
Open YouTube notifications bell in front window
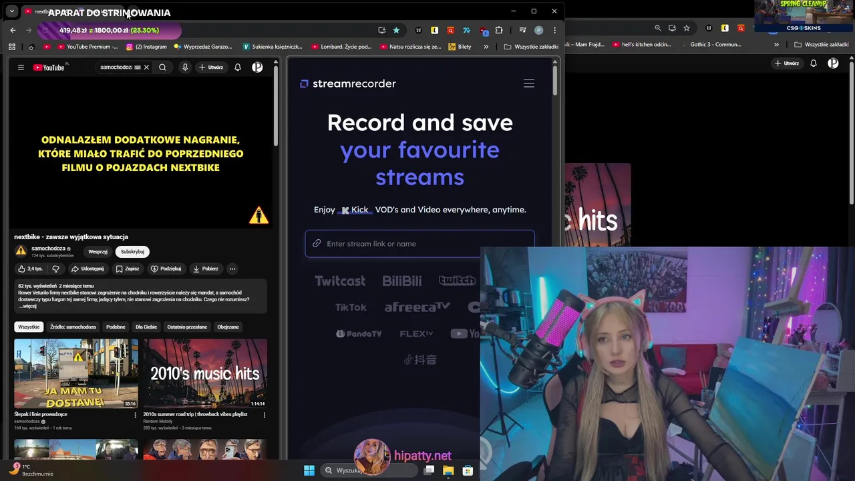238,67
